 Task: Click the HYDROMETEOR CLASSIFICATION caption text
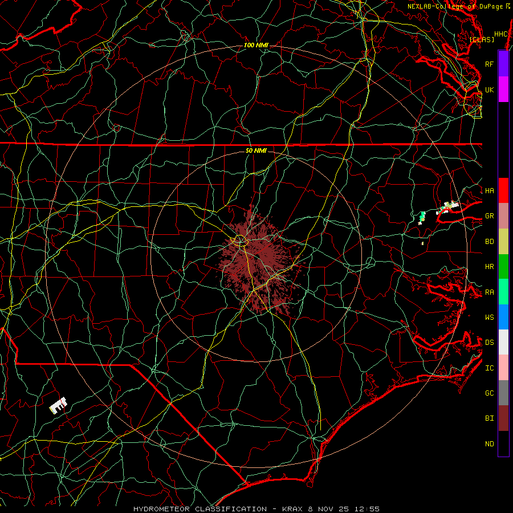[200, 509]
